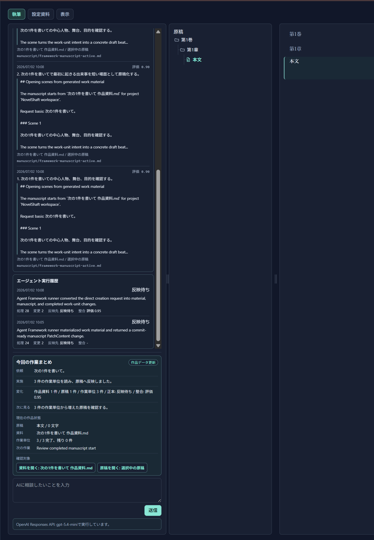Viewport: 374px width, 540px height.
Task: Collapse the 第1巻 tree node
Action: (x=187, y=40)
